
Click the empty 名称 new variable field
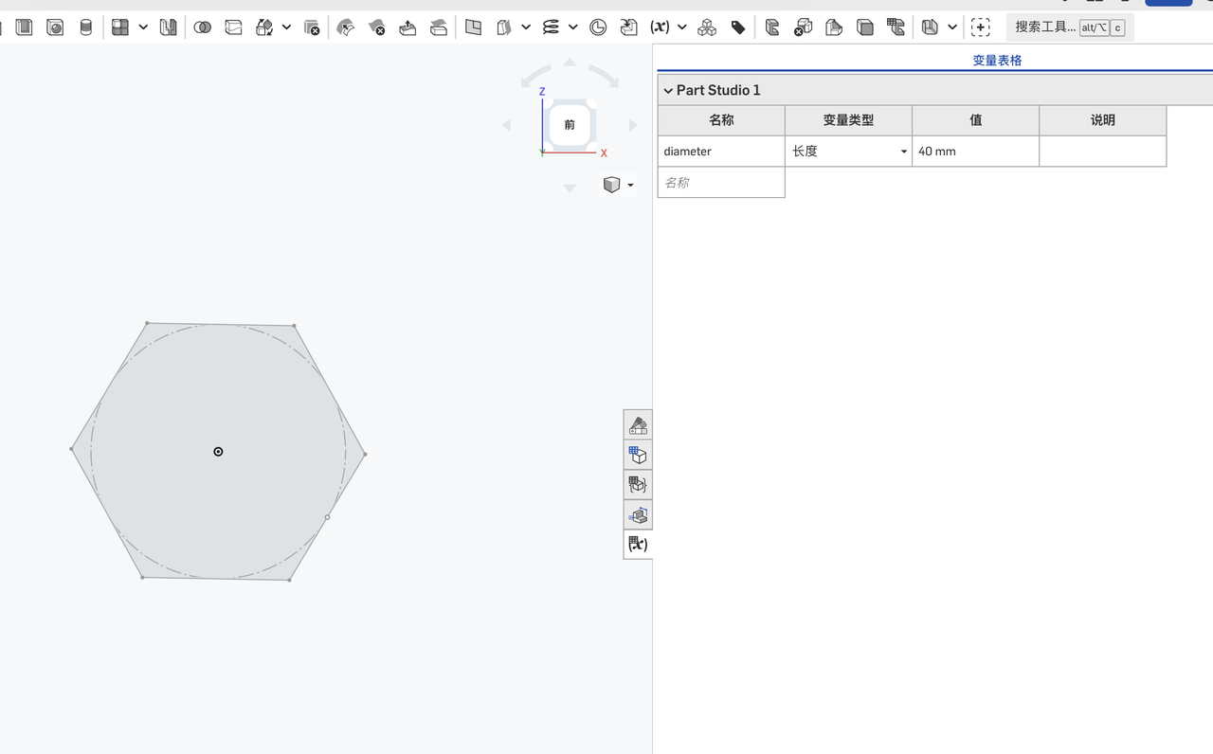pos(721,182)
